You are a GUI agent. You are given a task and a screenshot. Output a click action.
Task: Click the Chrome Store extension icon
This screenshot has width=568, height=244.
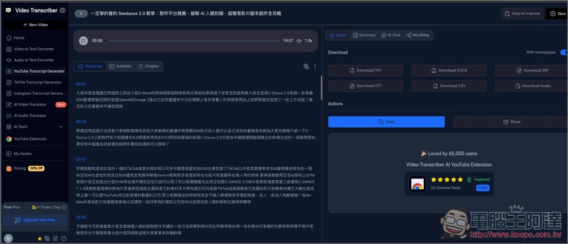click(417, 184)
